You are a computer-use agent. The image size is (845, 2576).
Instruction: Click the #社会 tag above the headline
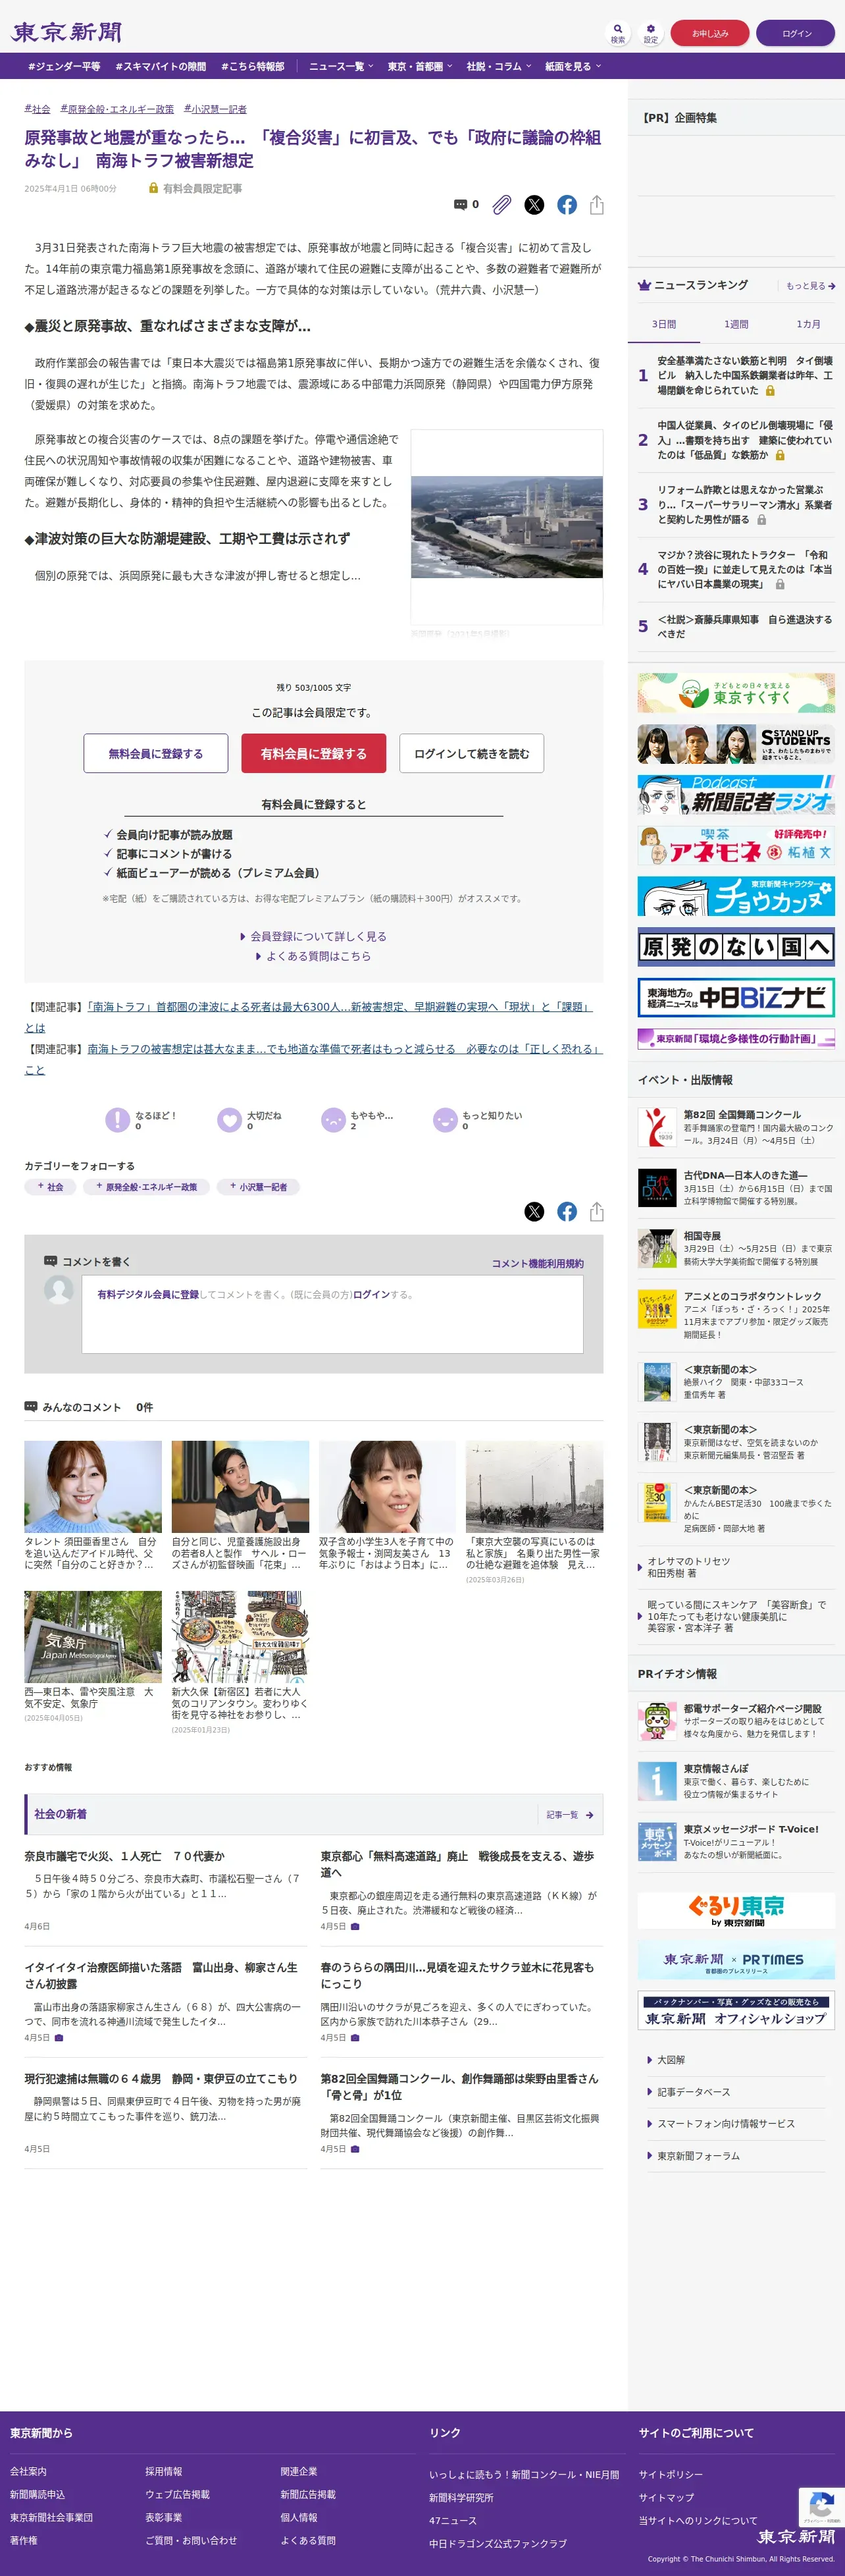[37, 109]
